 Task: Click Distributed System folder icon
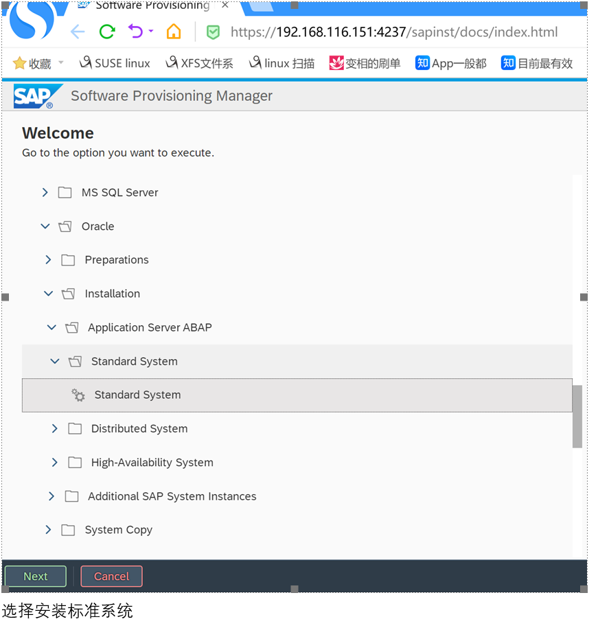(x=75, y=429)
